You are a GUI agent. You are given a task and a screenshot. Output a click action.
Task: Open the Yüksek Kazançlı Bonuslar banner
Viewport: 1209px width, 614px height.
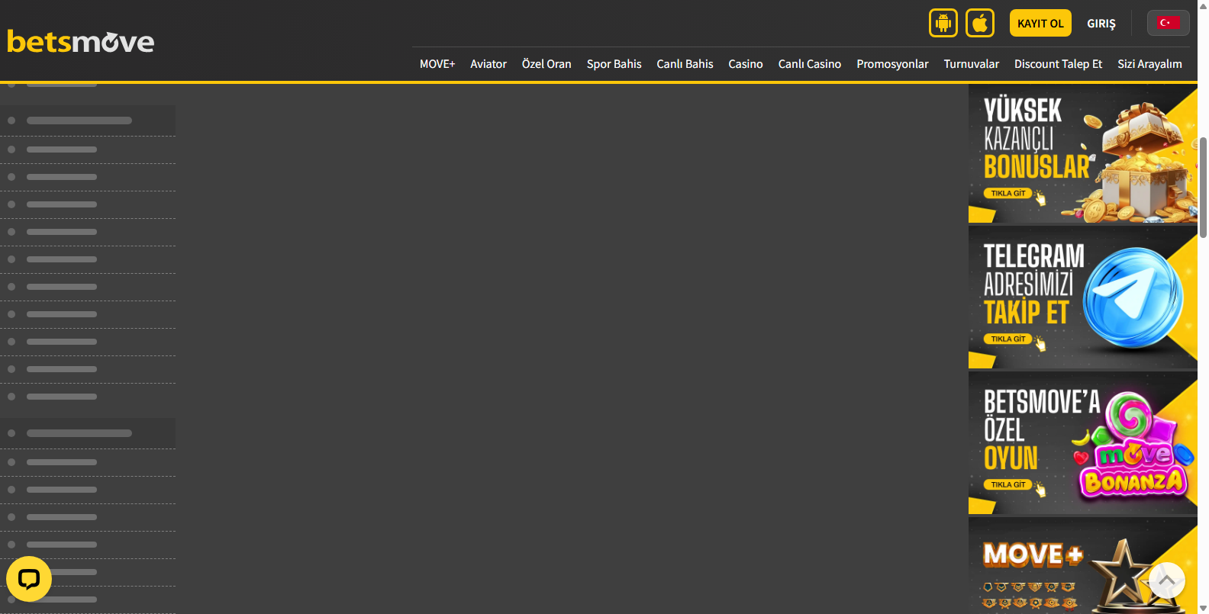point(1082,153)
